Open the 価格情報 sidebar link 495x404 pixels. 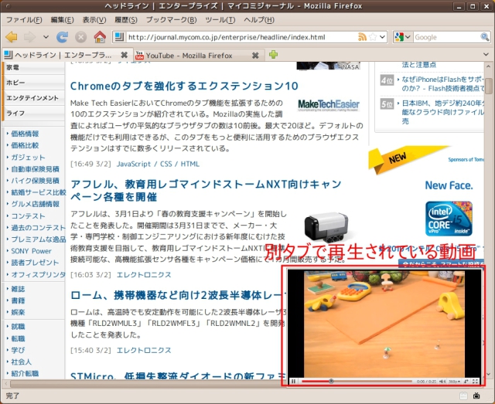25,134
